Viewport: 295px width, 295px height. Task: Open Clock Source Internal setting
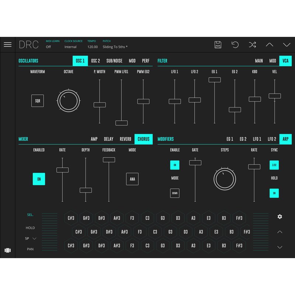[x=73, y=44]
